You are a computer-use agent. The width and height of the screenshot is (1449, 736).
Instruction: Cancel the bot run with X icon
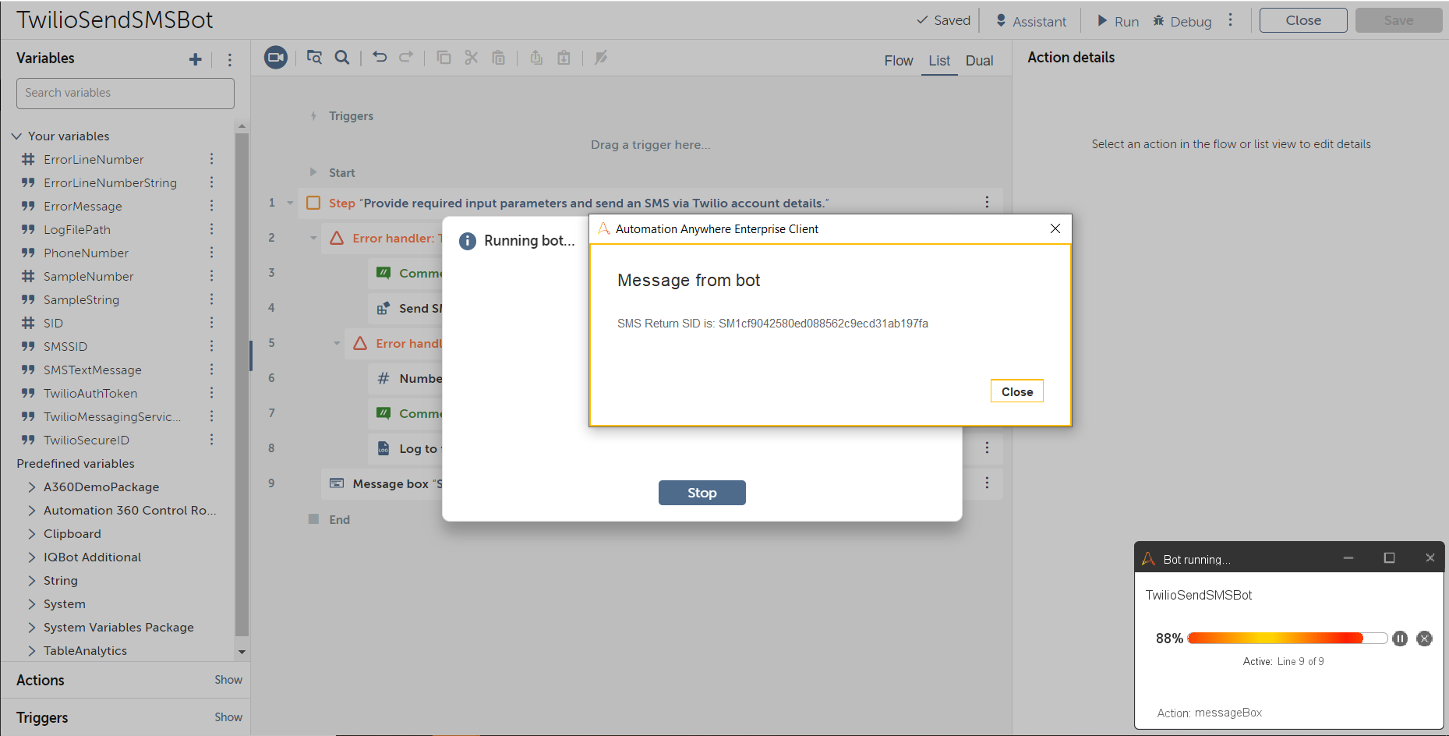click(x=1425, y=639)
